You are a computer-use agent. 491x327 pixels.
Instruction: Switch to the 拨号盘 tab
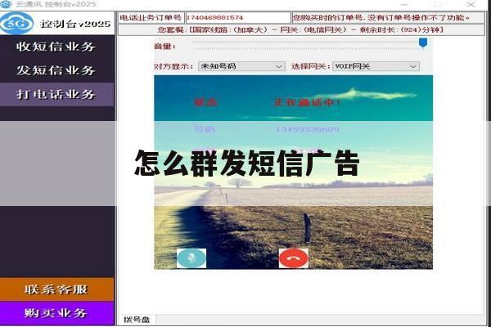click(137, 320)
